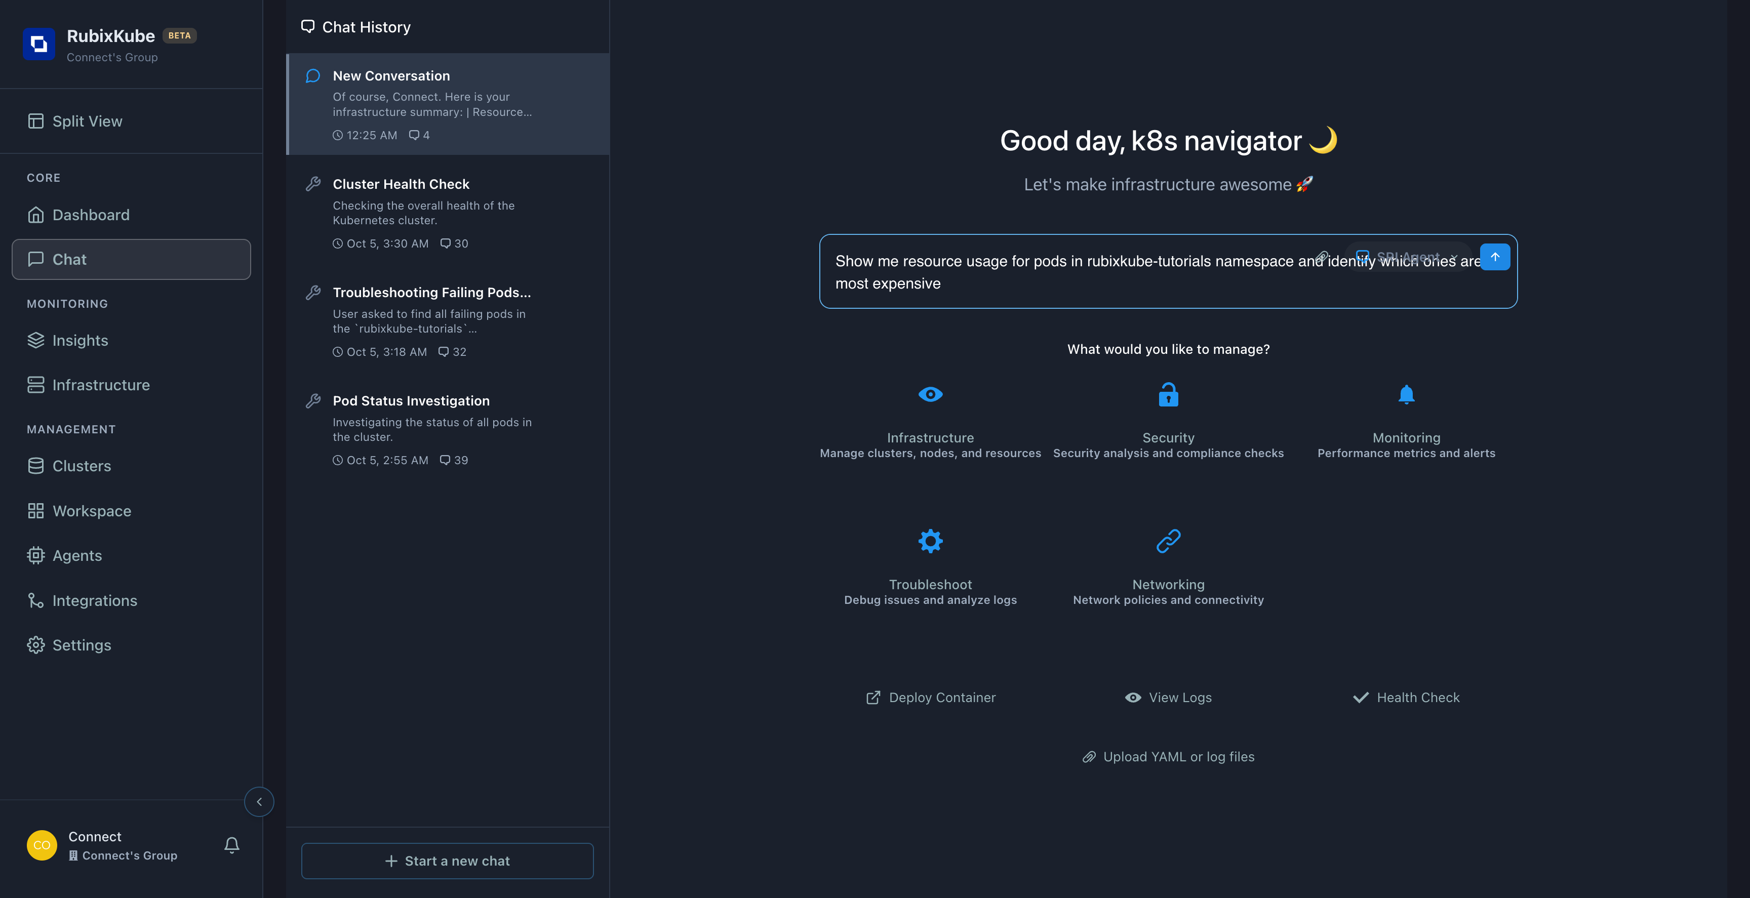This screenshot has width=1750, height=898.
Task: Open the SRI Agent selector dropdown
Action: point(1408,257)
